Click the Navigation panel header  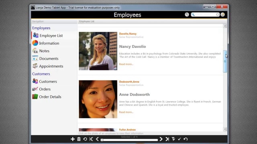coord(54,21)
